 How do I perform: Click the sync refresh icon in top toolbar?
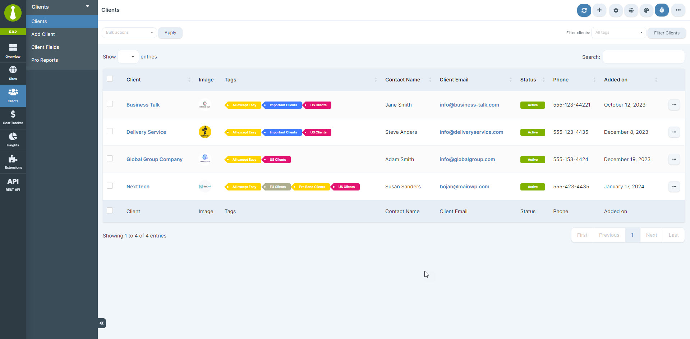click(x=584, y=10)
